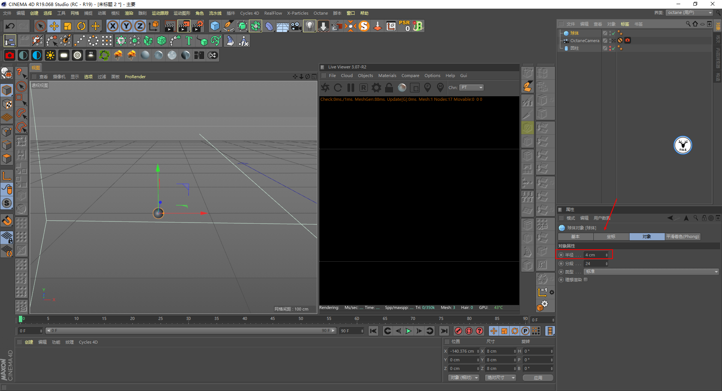Click Octane Live Viewer settings gear
722x391 pixels.
[376, 88]
